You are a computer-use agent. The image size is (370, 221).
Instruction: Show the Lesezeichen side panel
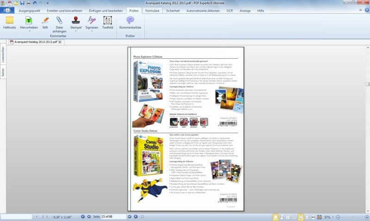(x=3, y=54)
